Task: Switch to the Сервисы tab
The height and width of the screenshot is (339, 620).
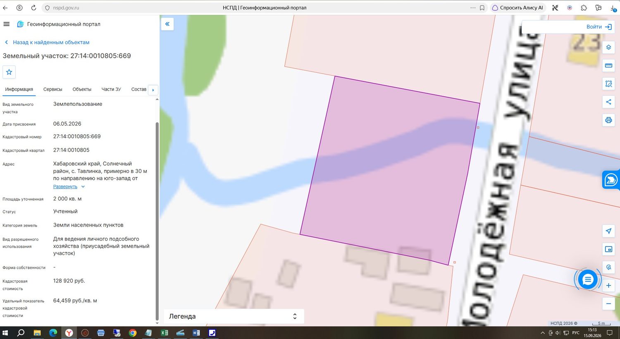Action: coord(53,89)
